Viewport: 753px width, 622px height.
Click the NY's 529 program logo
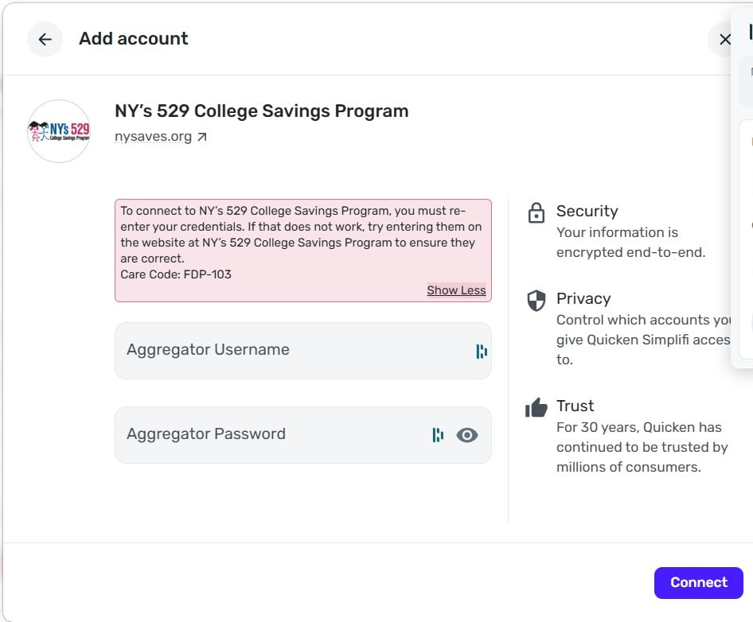click(59, 131)
